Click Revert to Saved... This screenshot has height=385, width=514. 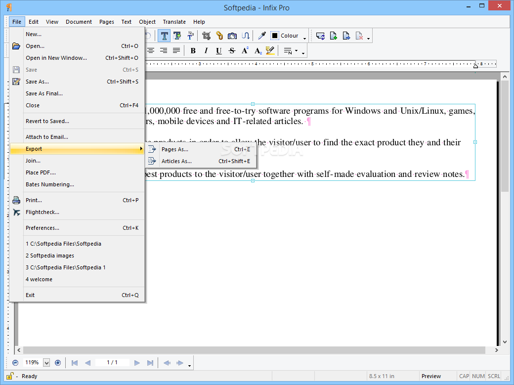tap(78, 122)
